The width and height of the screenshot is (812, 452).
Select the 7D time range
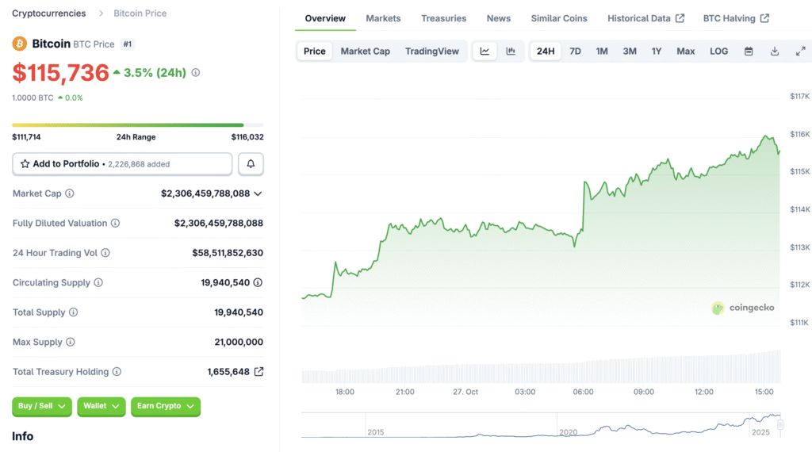coord(575,52)
